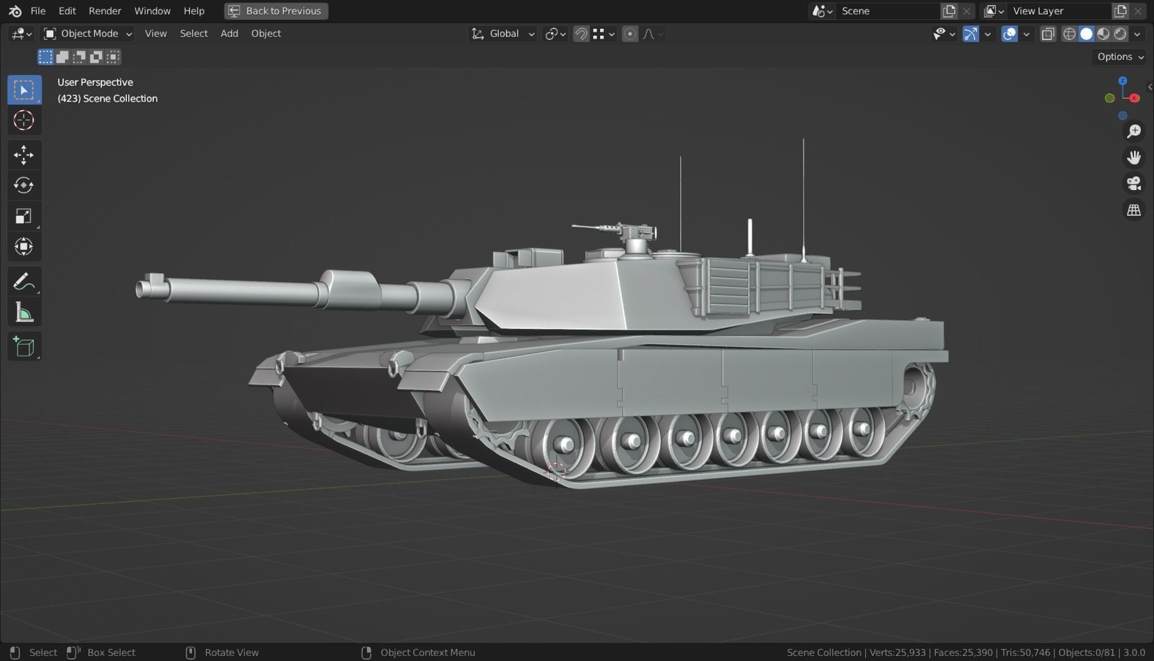Expand the sidebar using small arrow
The width and height of the screenshot is (1154, 661).
point(1150,87)
